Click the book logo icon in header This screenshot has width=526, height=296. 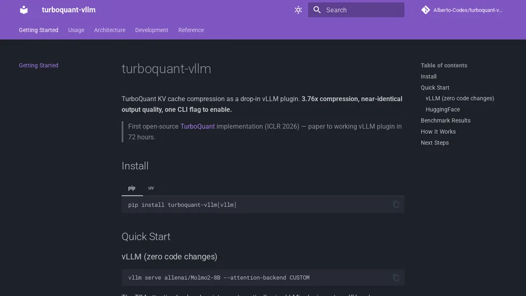coord(24,10)
